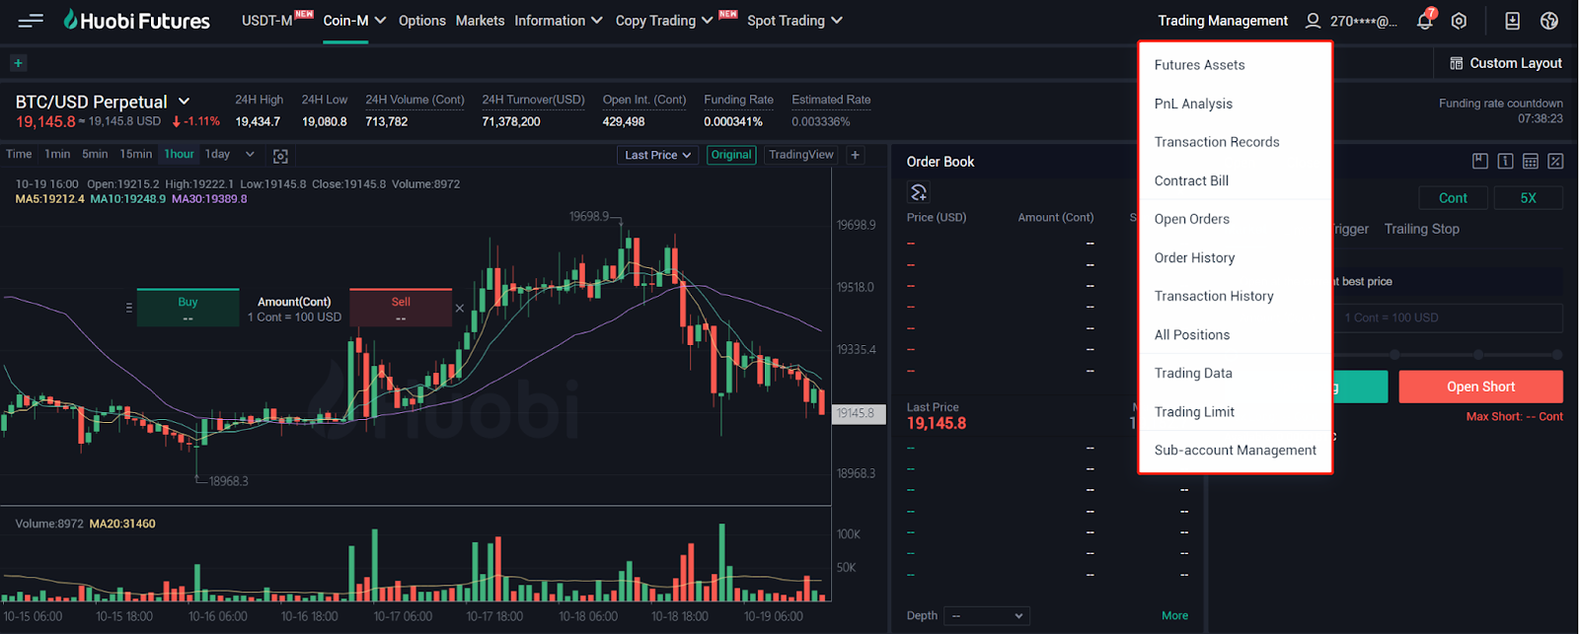
Task: Open the calculator icon in the order panel
Action: [1531, 161]
